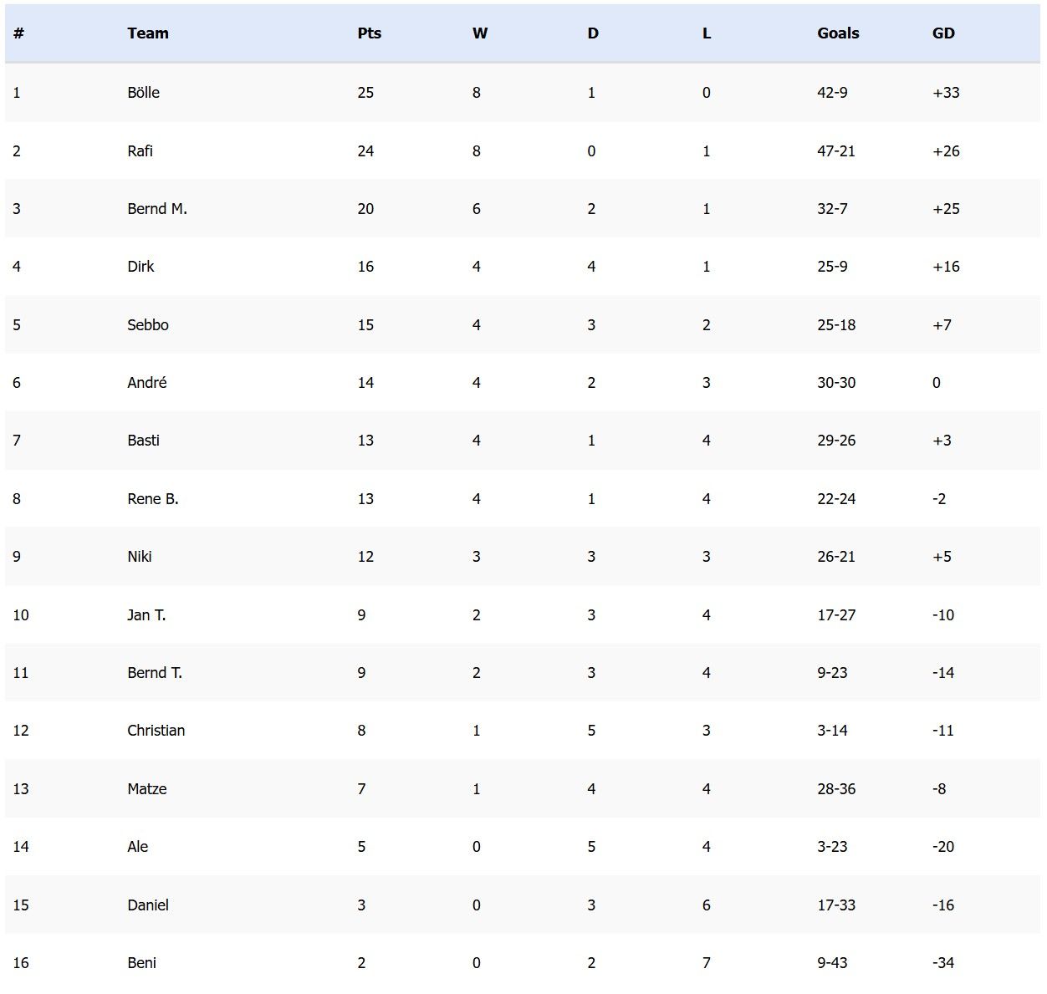1047x994 pixels.
Task: Select last-place team Beni
Action: pos(141,963)
